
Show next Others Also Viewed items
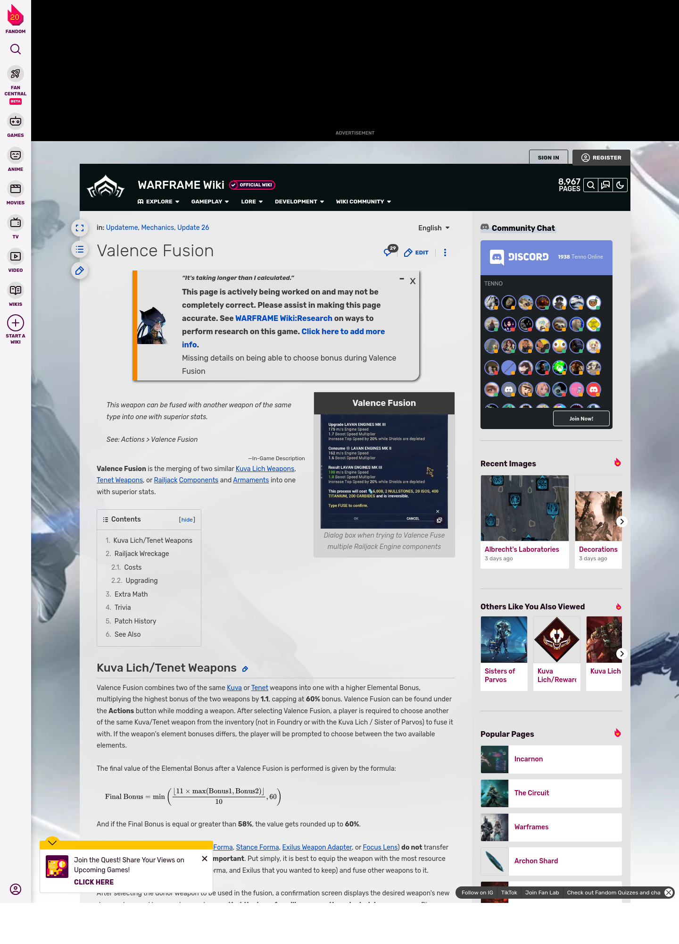622,654
